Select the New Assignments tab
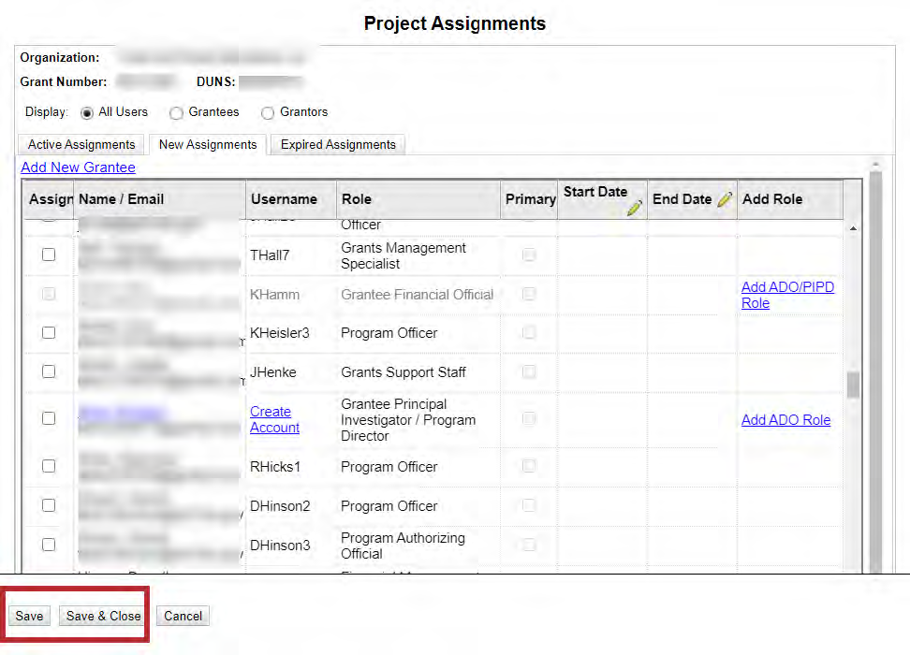The image size is (910, 655). pos(208,145)
